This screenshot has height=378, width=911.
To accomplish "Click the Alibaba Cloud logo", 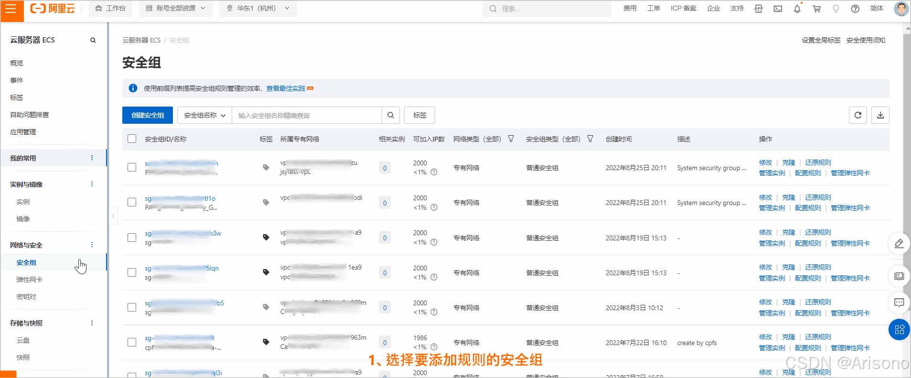I will (53, 9).
